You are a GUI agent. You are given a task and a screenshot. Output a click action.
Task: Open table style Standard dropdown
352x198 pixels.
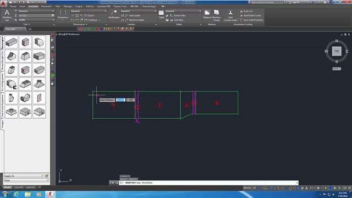(x=183, y=11)
